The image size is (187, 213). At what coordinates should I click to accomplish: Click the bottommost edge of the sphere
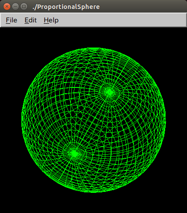94,191
